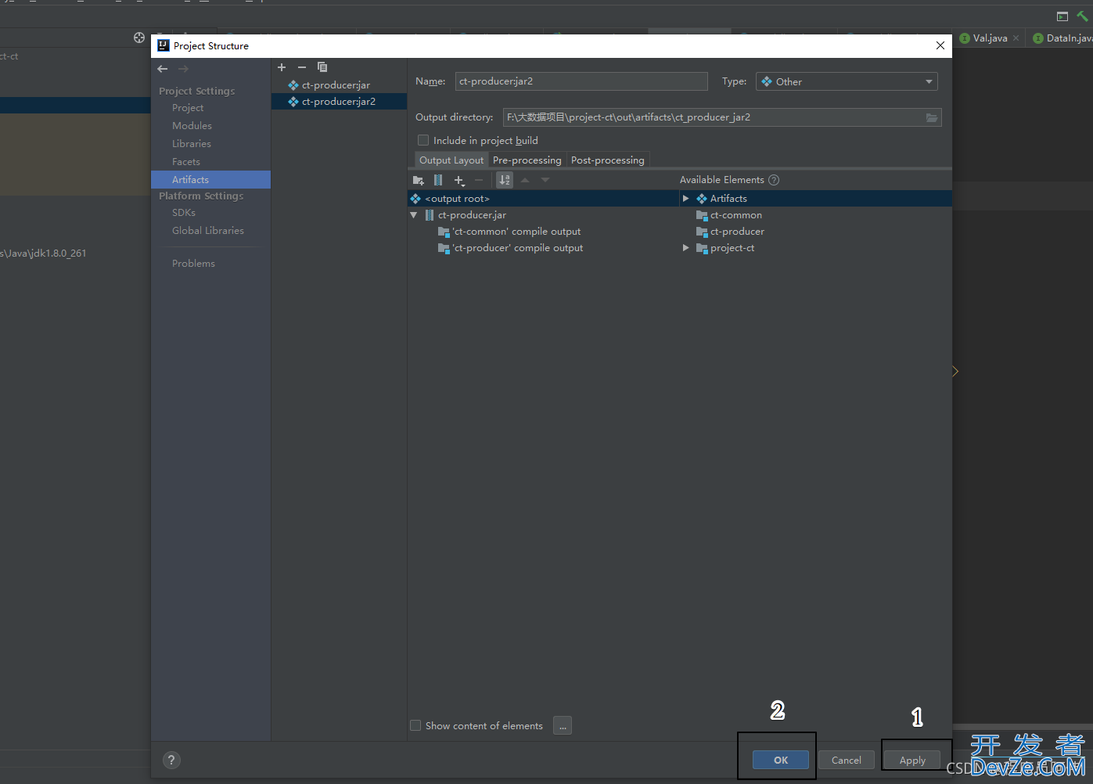Enable Show content of elements checkbox
This screenshot has height=784, width=1093.
[x=415, y=725]
